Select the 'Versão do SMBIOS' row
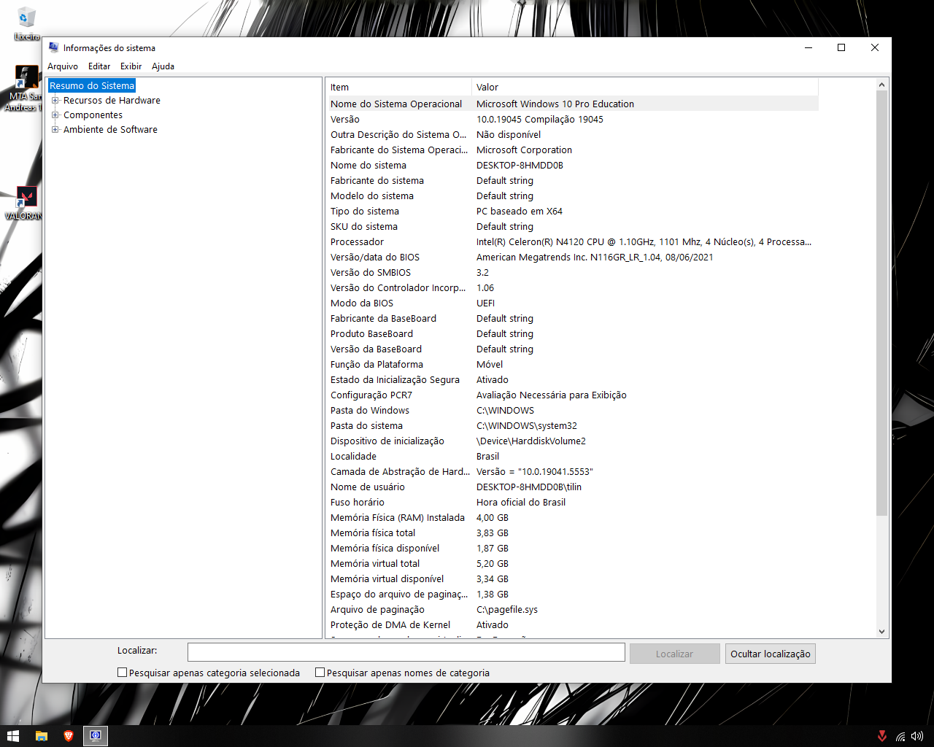The image size is (934, 747). pos(573,273)
